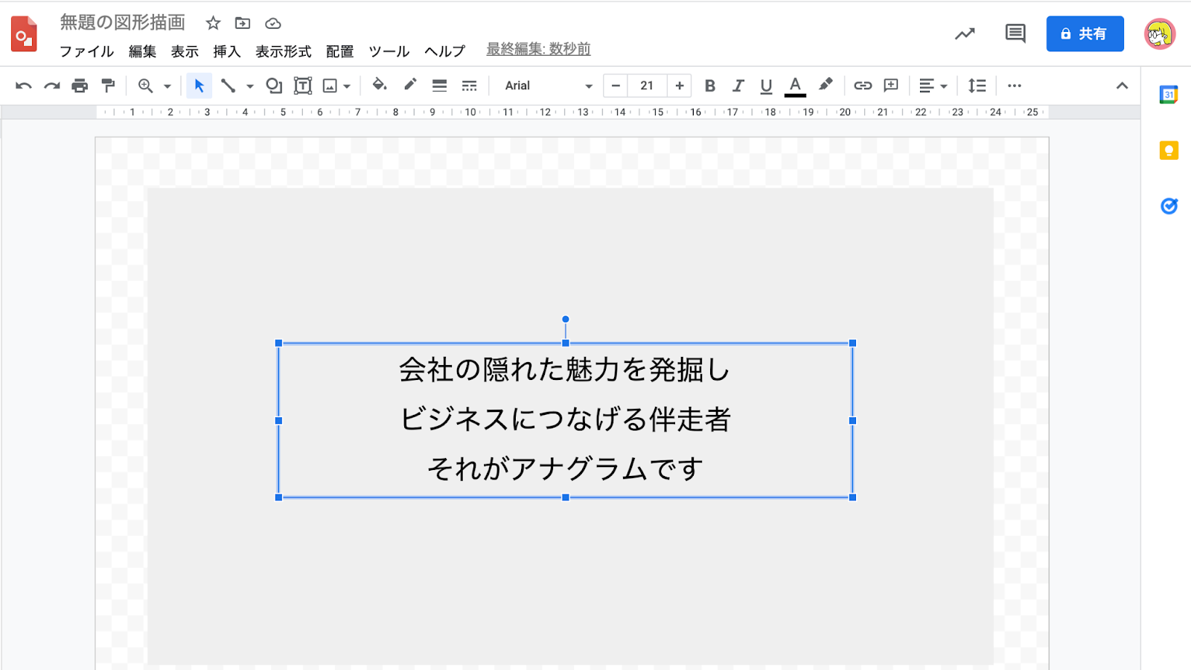Open Google Keep in side panel
The height and width of the screenshot is (670, 1191).
[x=1169, y=151]
